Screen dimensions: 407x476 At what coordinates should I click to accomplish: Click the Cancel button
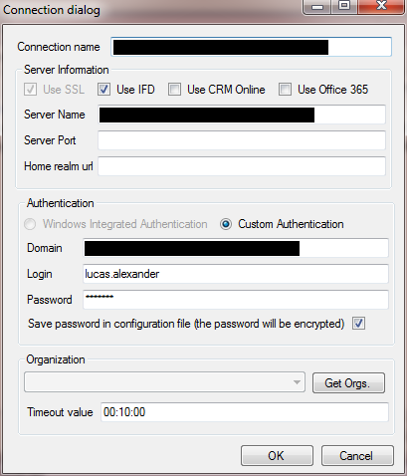pyautogui.click(x=357, y=456)
